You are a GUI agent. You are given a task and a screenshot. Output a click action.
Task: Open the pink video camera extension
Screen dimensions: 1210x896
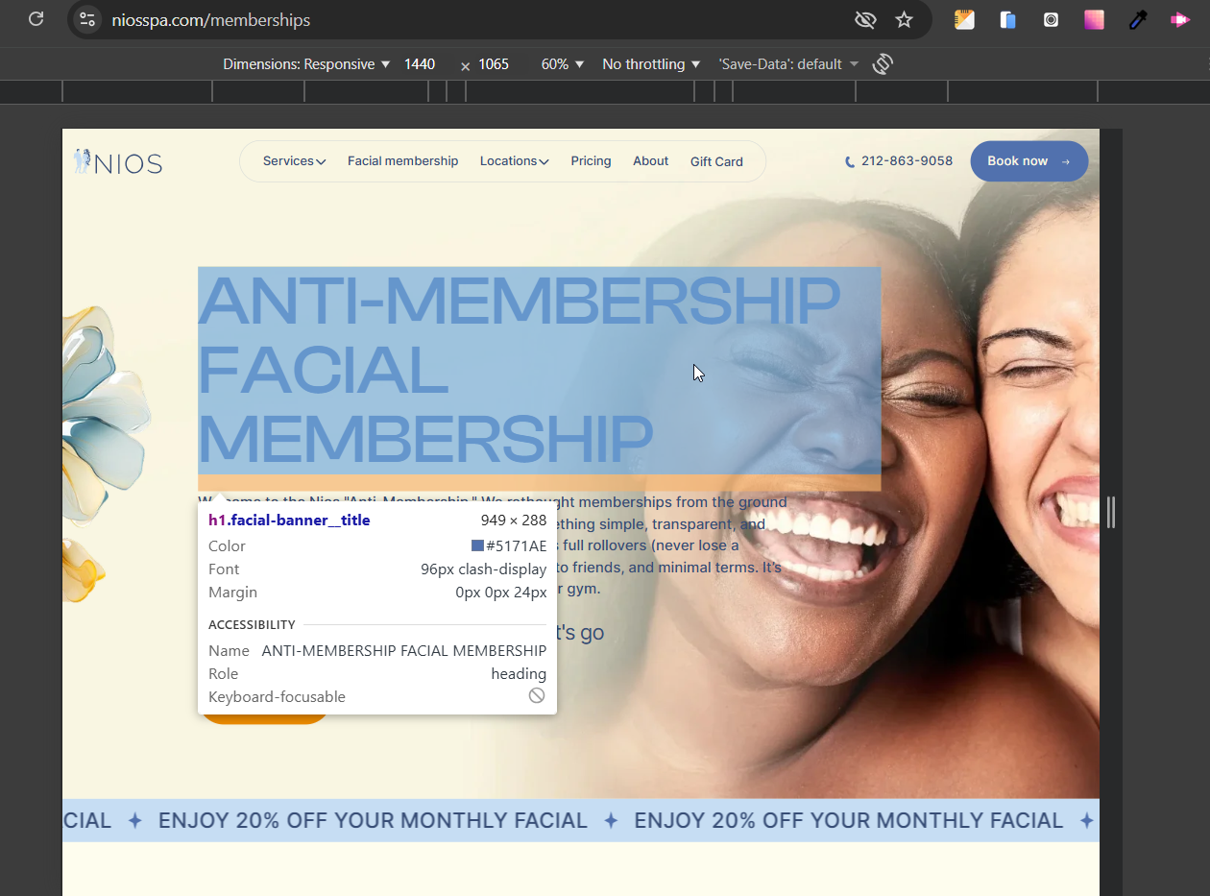[1180, 19]
